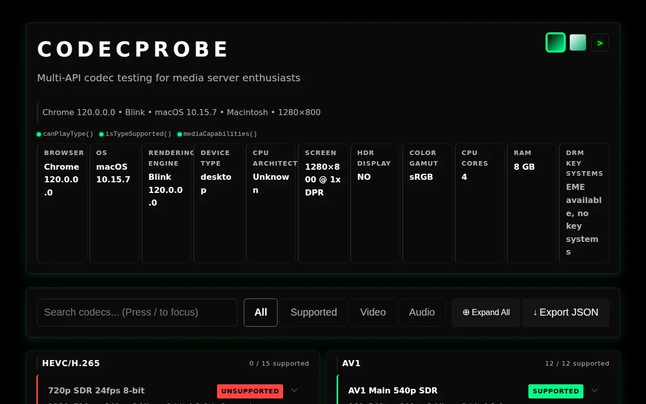Show only Audio codecs
Image resolution: width=646 pixels, height=404 pixels.
pos(422,312)
